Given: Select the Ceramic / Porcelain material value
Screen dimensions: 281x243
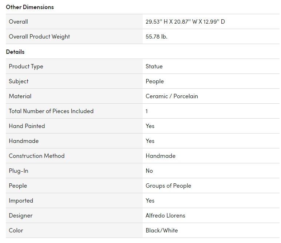Looking at the screenshot, I should click(172, 96).
